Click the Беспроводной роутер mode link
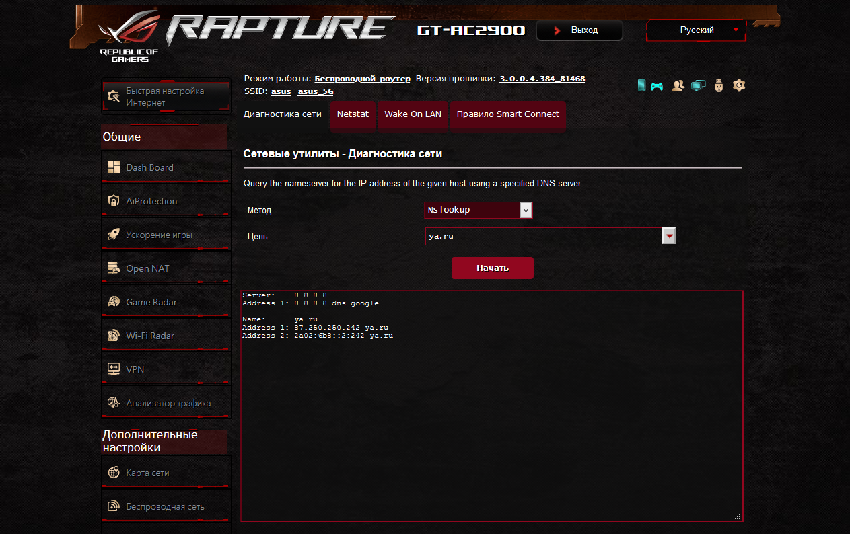 click(362, 79)
